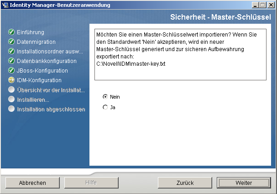Click the grey circle beside Übersicht vor der Installat...
Viewport: 277px width, 194px height.
pyautogui.click(x=11, y=89)
